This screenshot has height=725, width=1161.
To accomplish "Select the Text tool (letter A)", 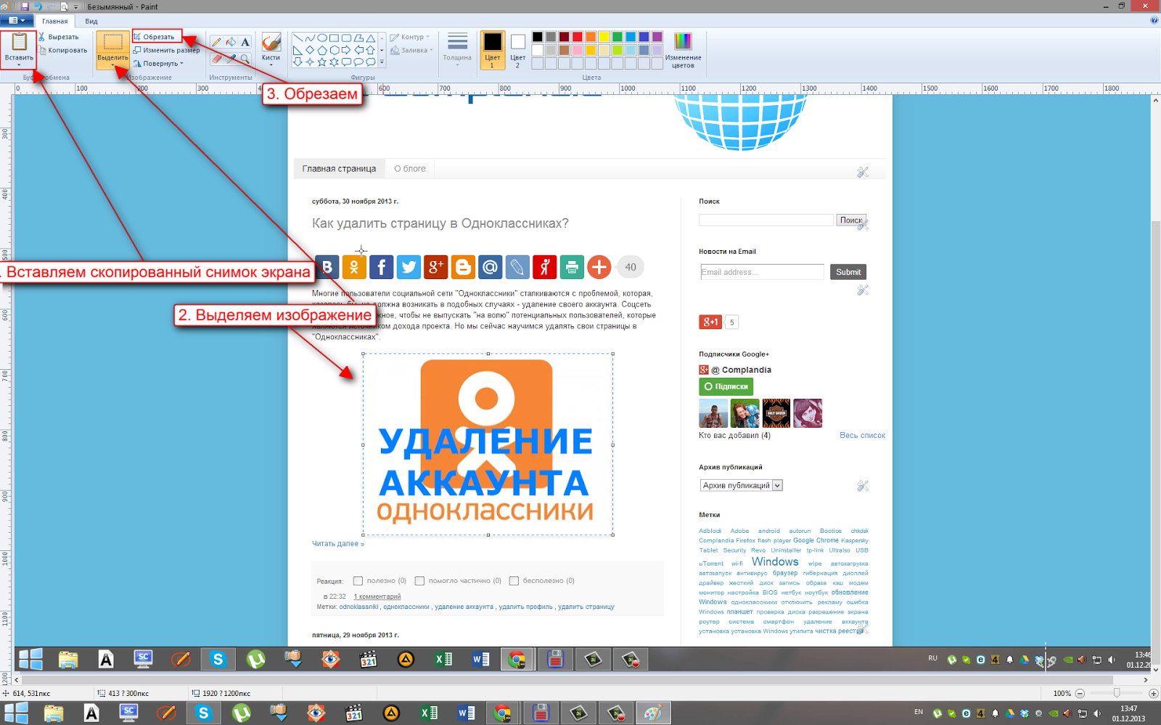I will point(245,42).
